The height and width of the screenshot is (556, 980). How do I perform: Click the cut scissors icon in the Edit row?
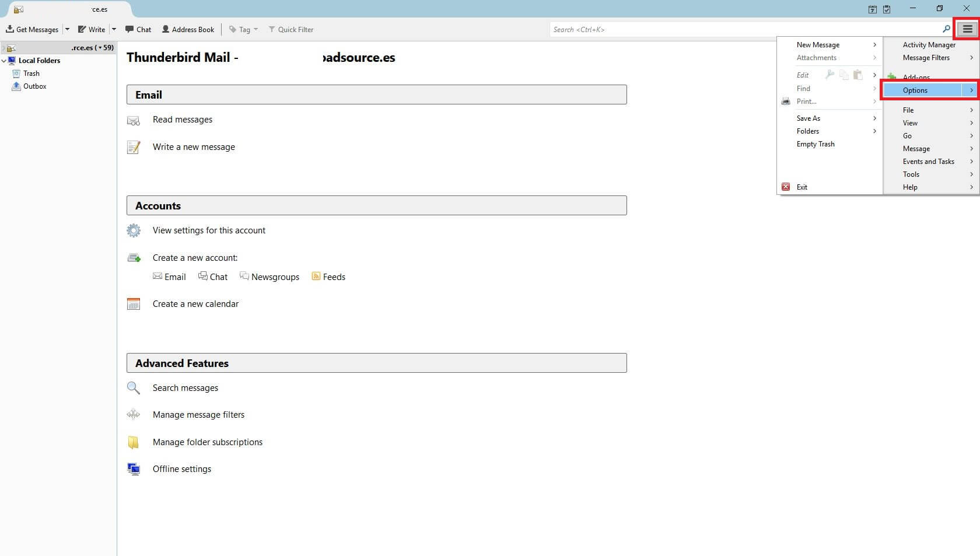tap(829, 75)
